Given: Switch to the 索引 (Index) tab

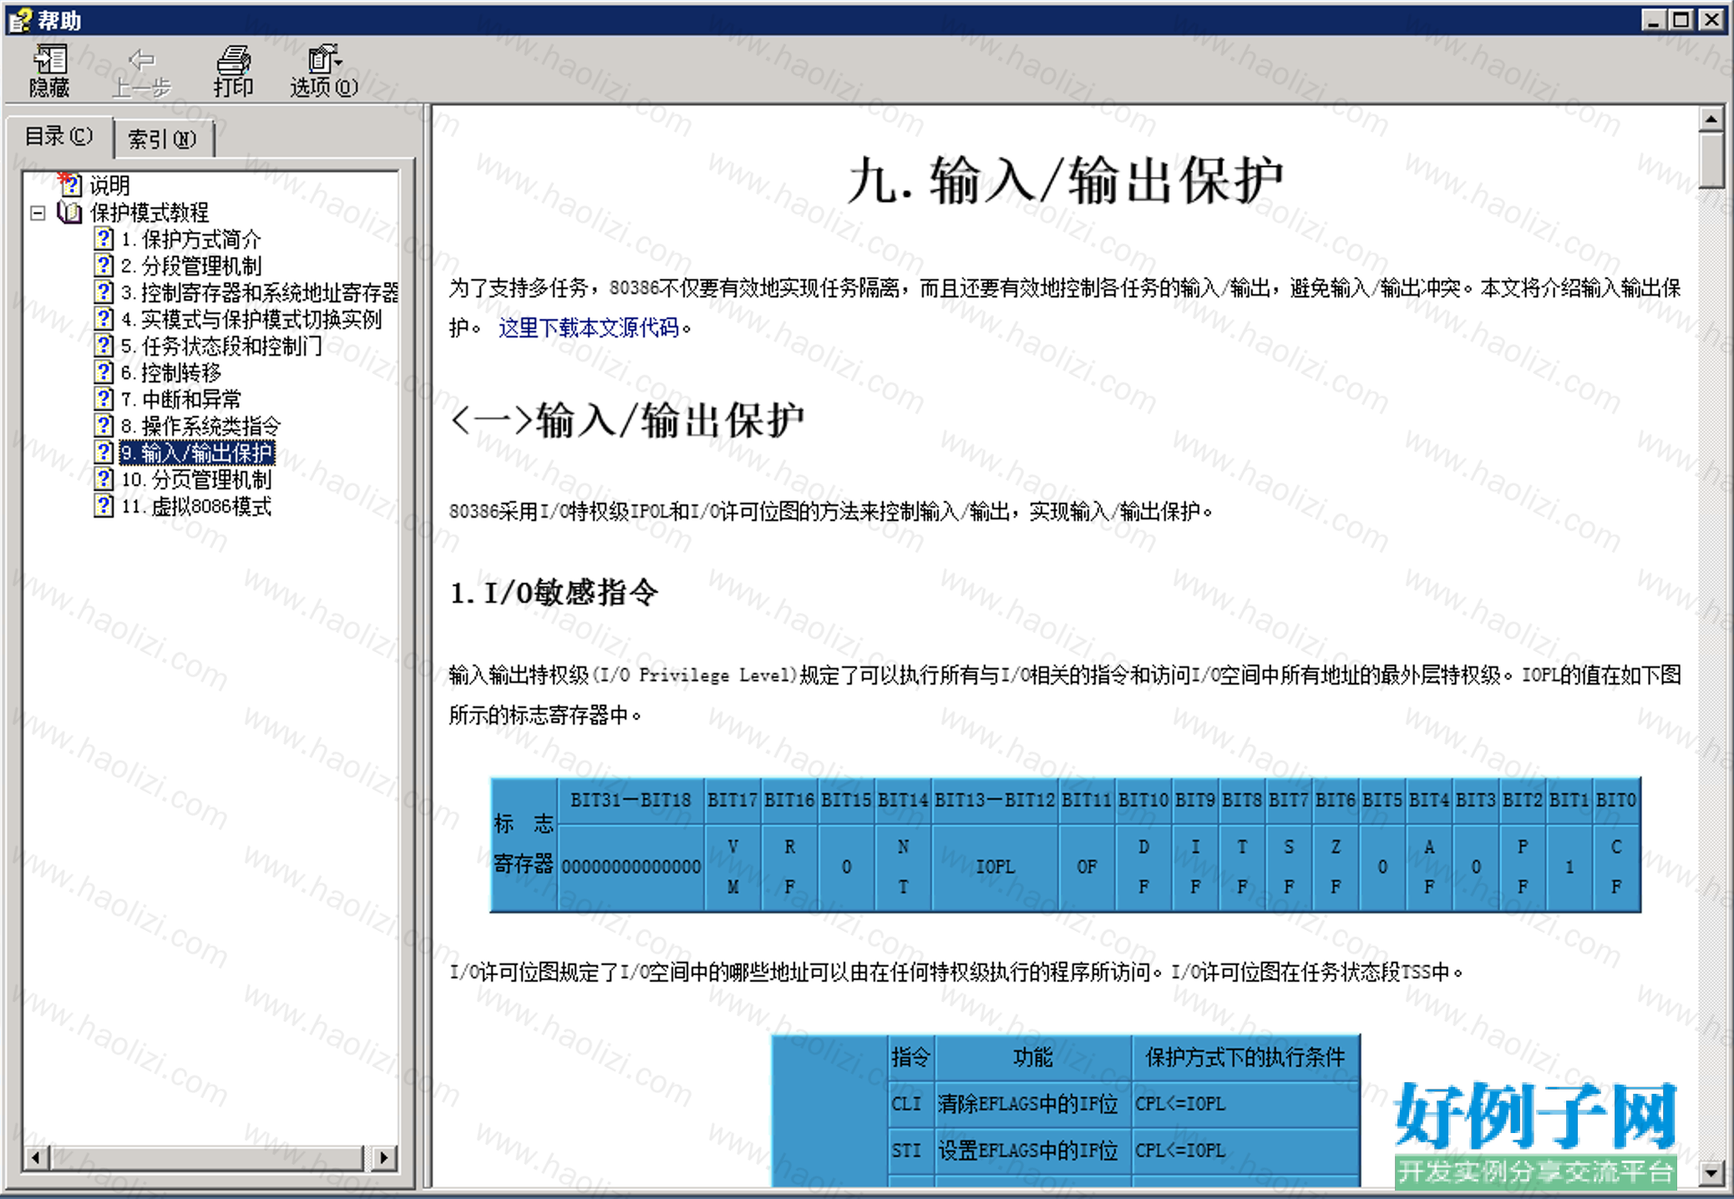Looking at the screenshot, I should coord(162,139).
